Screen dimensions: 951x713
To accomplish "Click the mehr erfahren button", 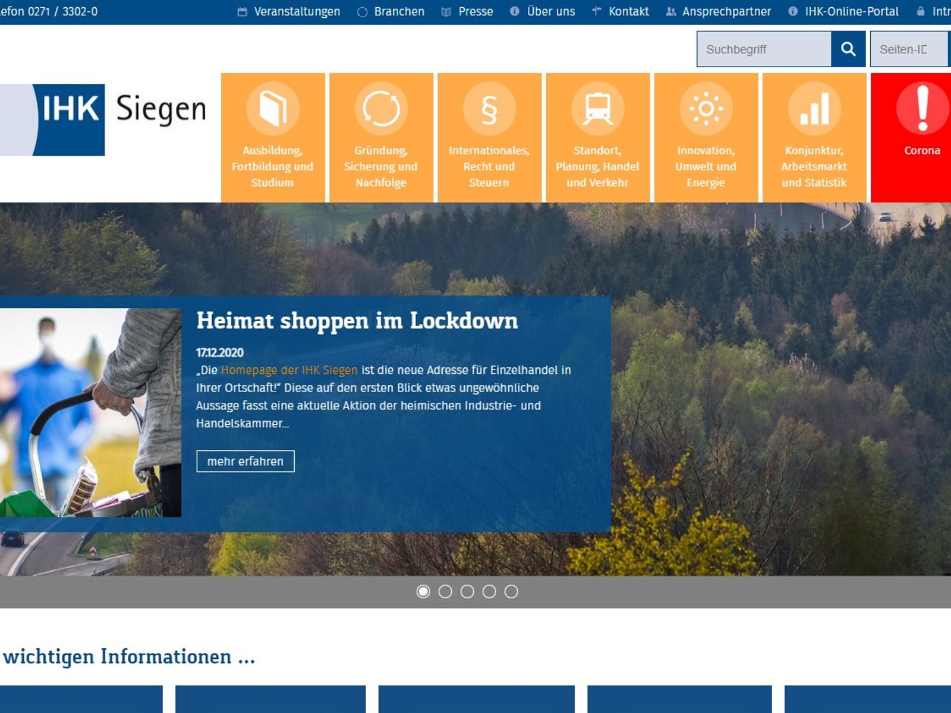I will pos(245,461).
